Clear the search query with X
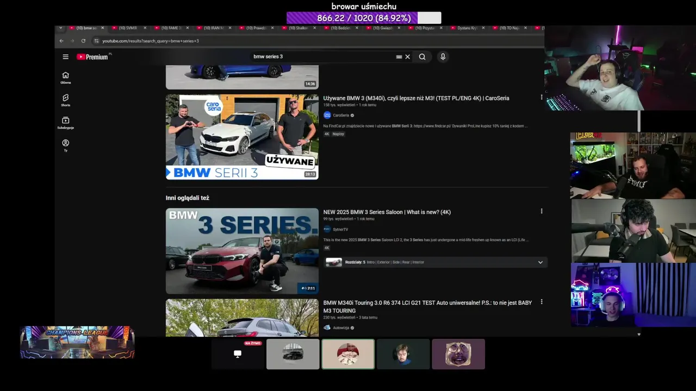The height and width of the screenshot is (391, 696). pyautogui.click(x=407, y=56)
